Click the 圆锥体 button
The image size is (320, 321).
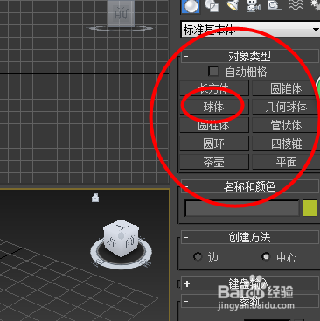tap(286, 88)
